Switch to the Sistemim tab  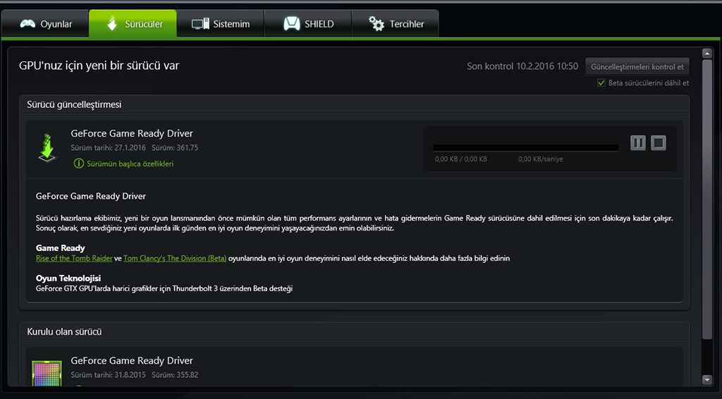click(220, 24)
